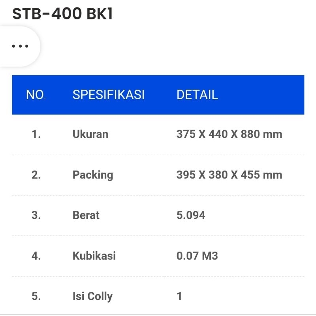Click row number 3. in the table
Viewport: 316px width, 316px height.
(x=36, y=215)
